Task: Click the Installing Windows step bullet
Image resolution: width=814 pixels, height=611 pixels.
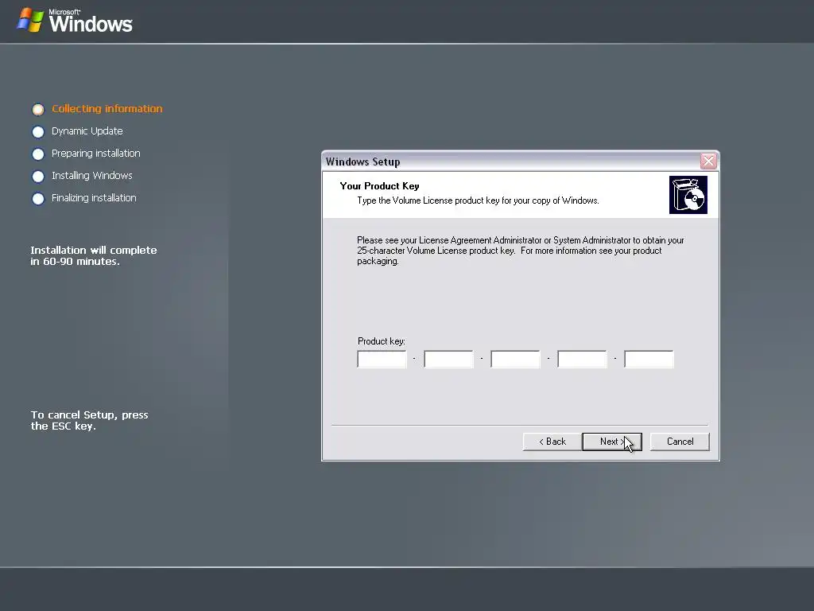Action: point(38,176)
